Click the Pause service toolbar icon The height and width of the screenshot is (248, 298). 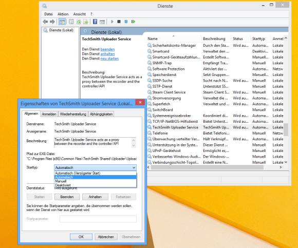126,22
